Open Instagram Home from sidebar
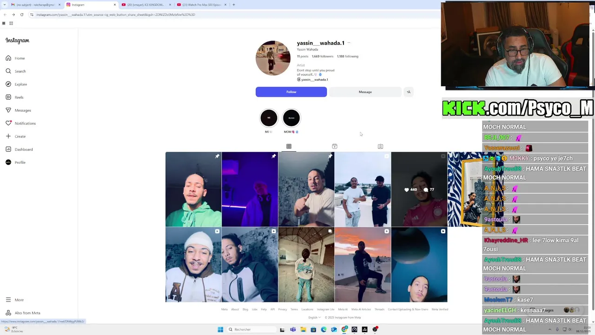The image size is (595, 335). point(15,58)
